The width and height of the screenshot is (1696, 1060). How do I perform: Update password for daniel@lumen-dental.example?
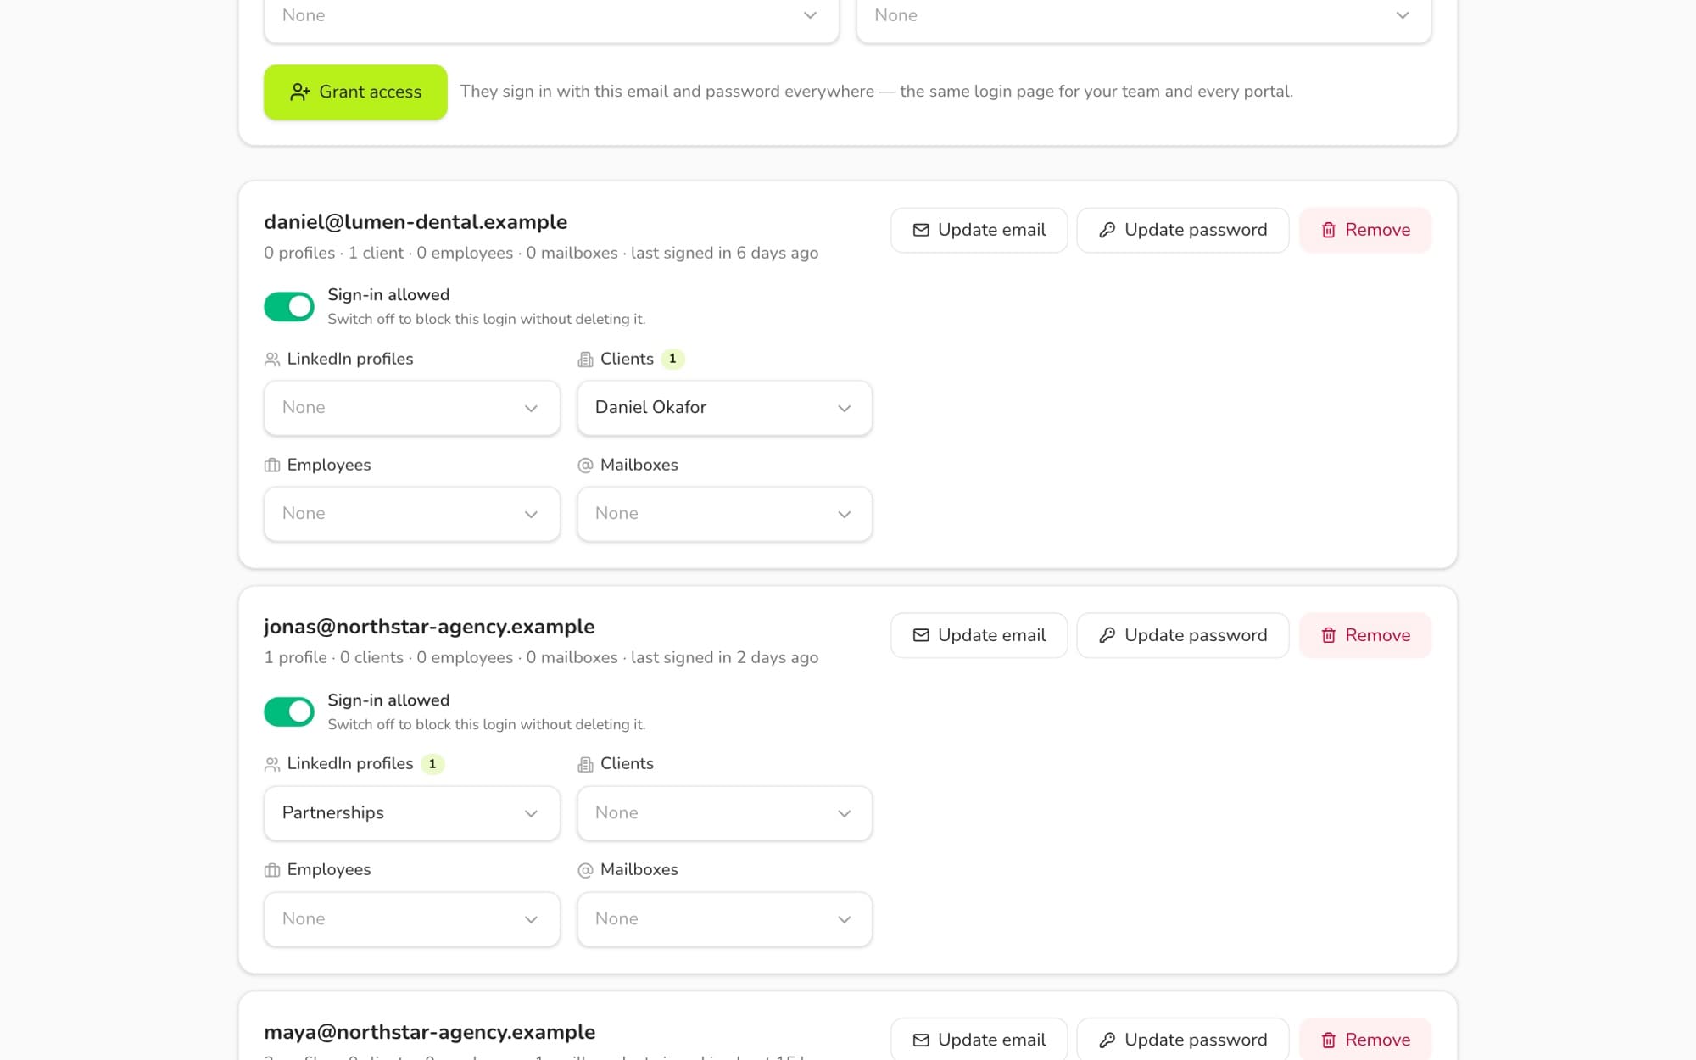[x=1182, y=230]
